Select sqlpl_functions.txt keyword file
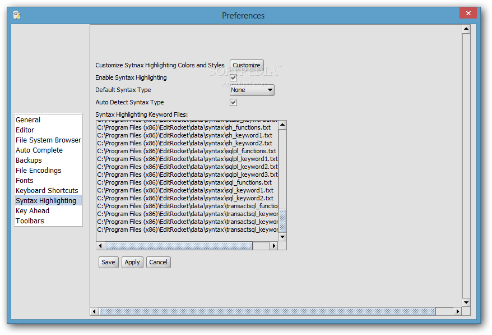Image resolution: width=492 pixels, height=335 pixels. tap(187, 151)
